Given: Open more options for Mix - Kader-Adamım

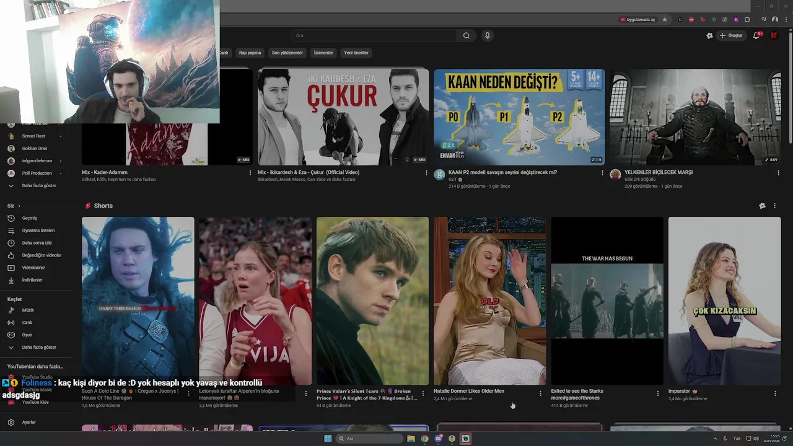Looking at the screenshot, I should coord(250,173).
